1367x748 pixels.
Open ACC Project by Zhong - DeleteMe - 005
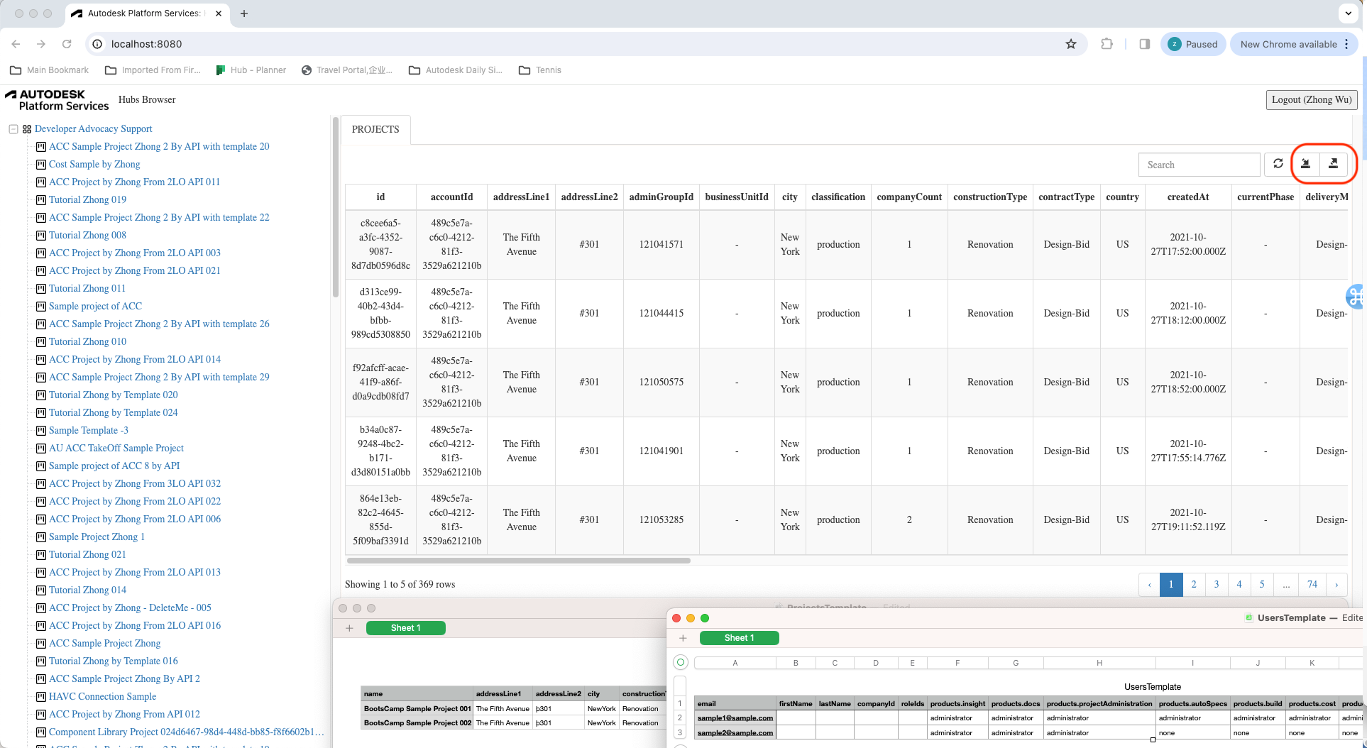[x=130, y=608]
